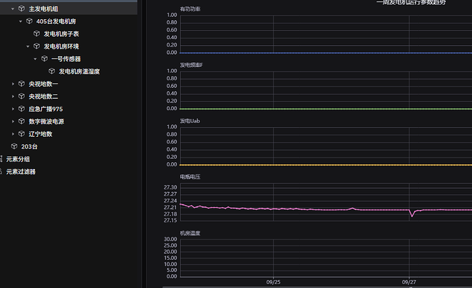Click the 09/27 date axis label
The height and width of the screenshot is (288, 472).
pyautogui.click(x=409, y=283)
